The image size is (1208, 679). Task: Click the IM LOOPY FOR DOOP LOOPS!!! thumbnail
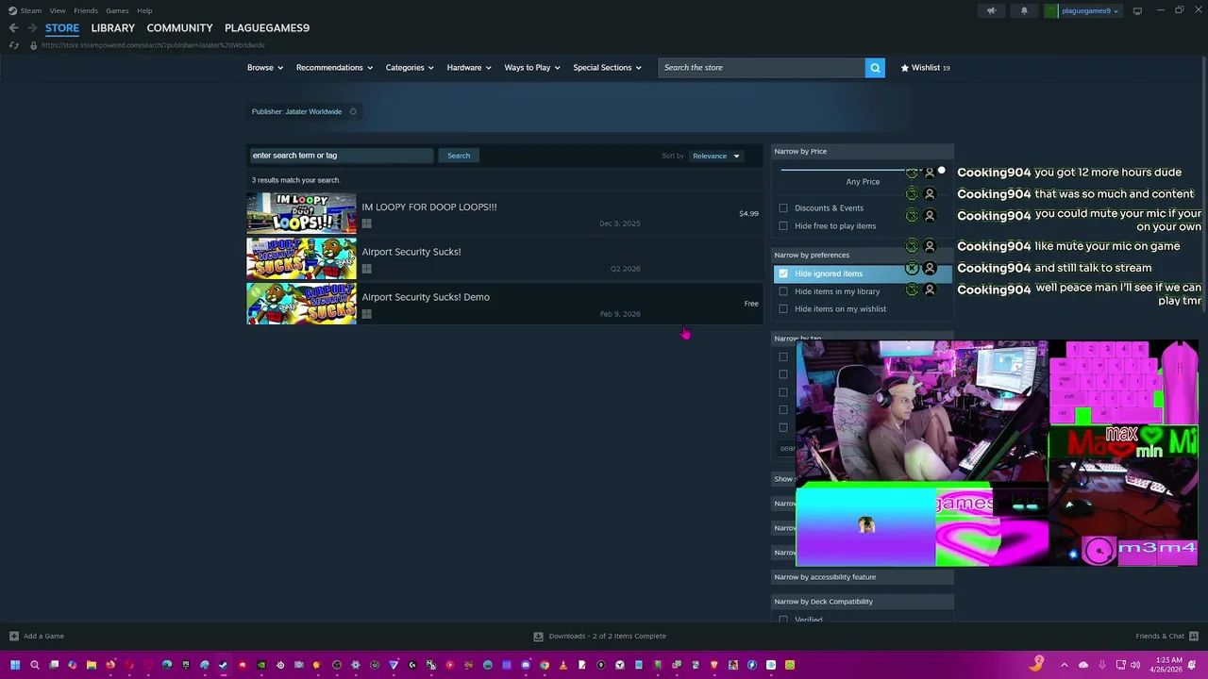(302, 213)
